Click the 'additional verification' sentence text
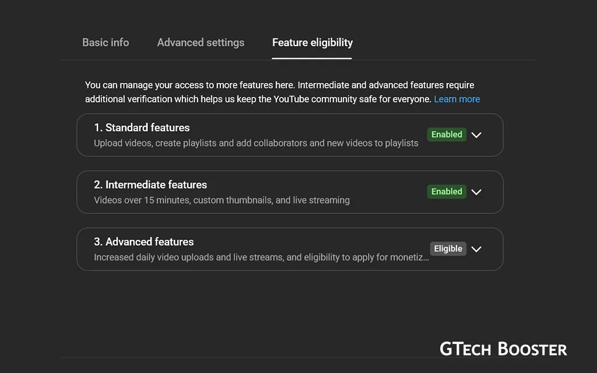Viewport: 597px width, 373px height. pos(258,99)
